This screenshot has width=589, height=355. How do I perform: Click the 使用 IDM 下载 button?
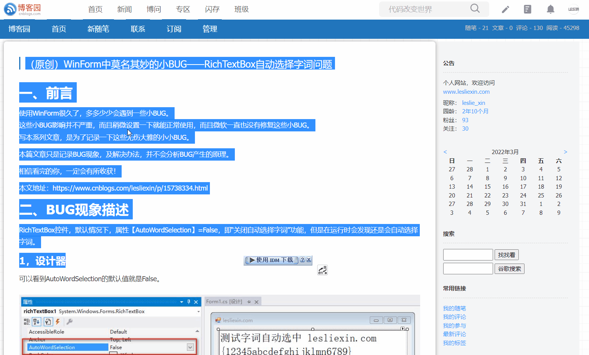click(x=271, y=260)
